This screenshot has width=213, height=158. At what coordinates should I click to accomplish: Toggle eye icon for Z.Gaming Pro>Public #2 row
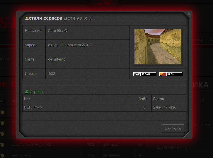[140, 145]
